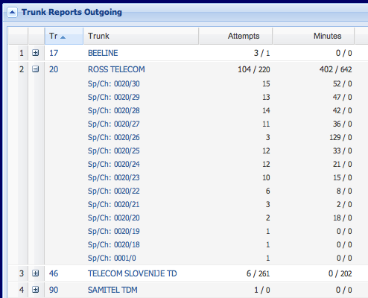Image resolution: width=368 pixels, height=298 pixels.
Task: Click the Sp/Ch: 0020/21 sub-row
Action: (113, 204)
